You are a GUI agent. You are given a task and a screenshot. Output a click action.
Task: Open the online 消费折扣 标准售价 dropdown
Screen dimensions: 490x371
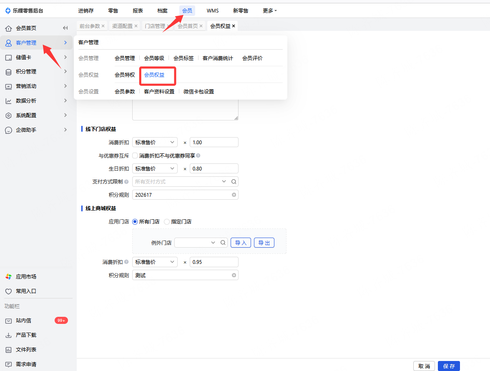click(x=155, y=262)
